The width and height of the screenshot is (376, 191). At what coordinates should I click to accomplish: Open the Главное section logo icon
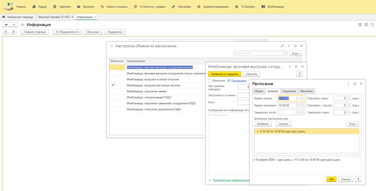click(8, 6)
